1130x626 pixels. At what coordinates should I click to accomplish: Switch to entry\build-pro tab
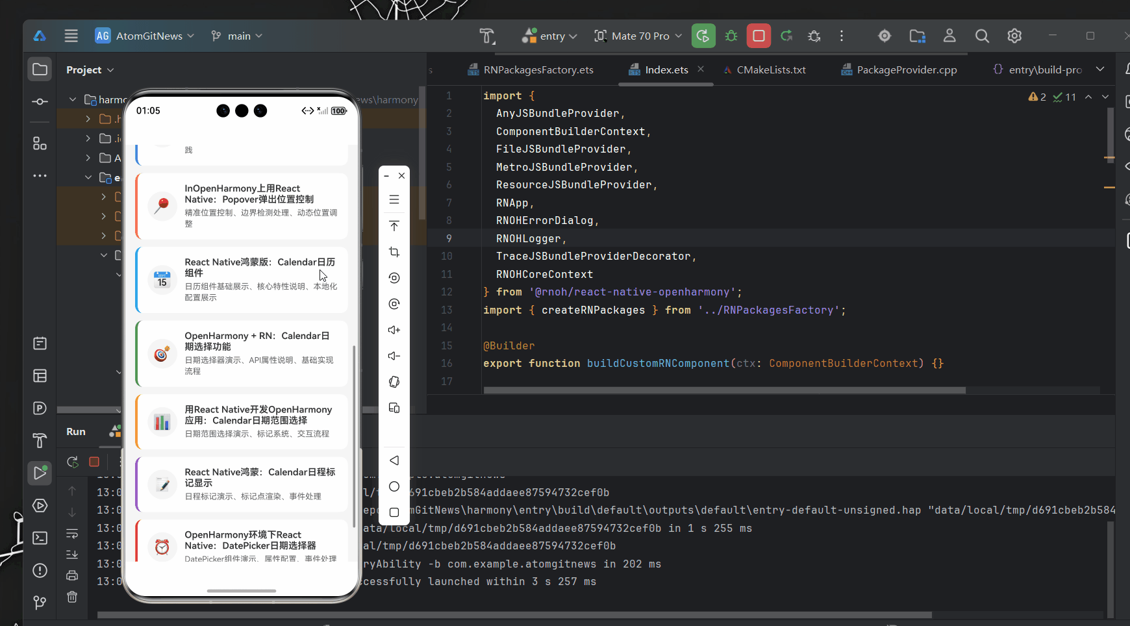click(x=1038, y=69)
